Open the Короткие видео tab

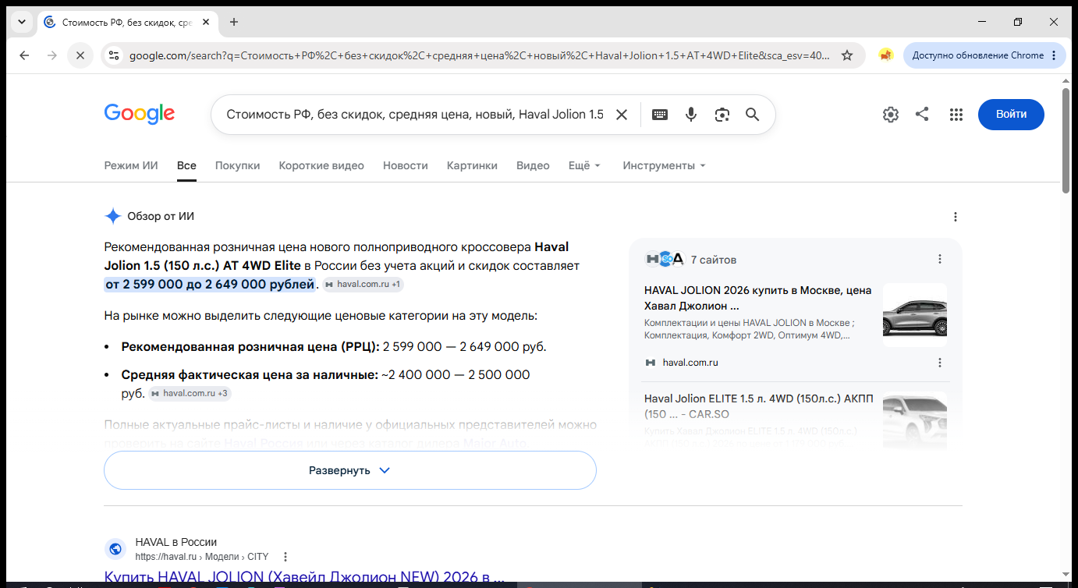(x=321, y=165)
